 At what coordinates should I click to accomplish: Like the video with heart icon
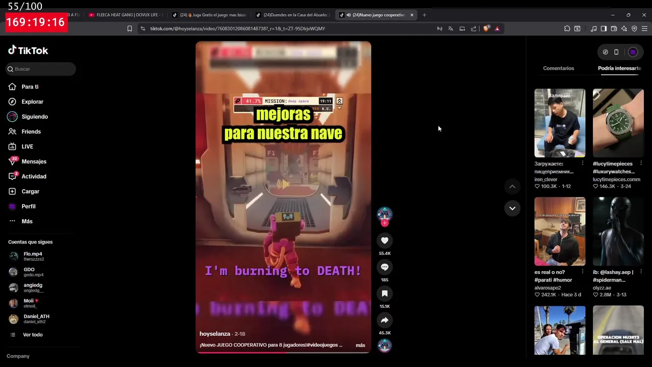tap(385, 240)
